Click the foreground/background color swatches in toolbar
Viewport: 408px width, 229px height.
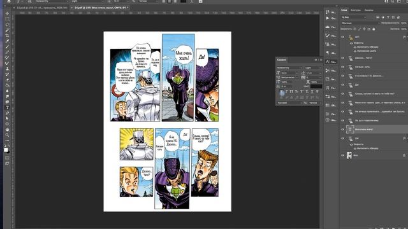click(x=7, y=150)
